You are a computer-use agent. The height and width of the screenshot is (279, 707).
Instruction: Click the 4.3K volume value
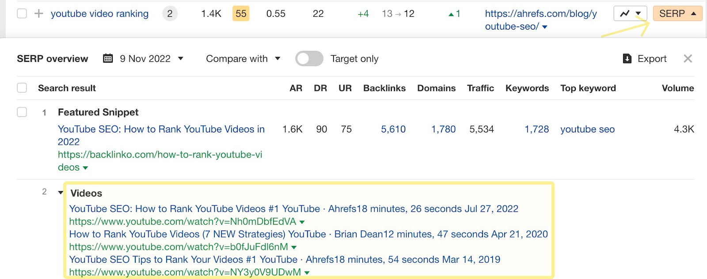click(x=684, y=129)
